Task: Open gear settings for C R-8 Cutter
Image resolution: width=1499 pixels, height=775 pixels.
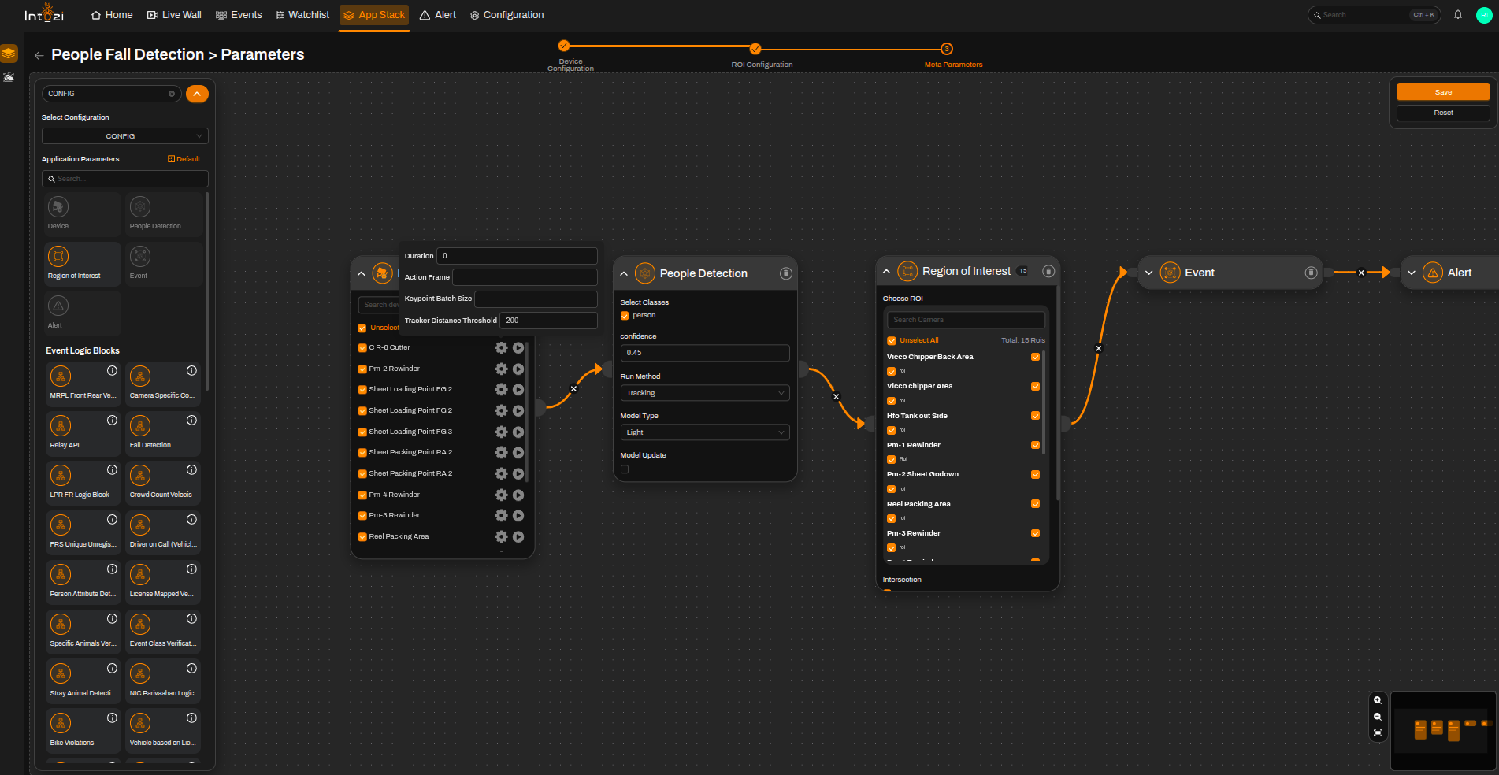Action: 501,347
